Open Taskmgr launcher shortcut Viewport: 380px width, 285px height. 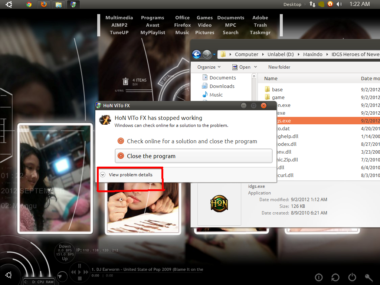(260, 33)
